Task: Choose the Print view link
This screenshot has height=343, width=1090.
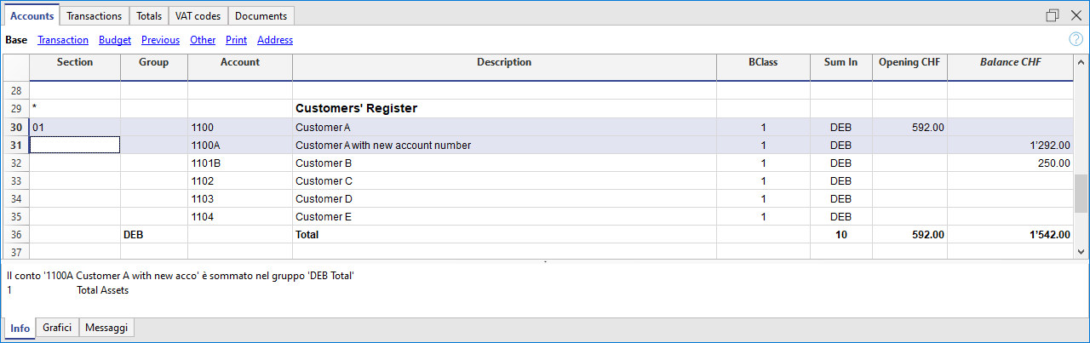Action: pyautogui.click(x=236, y=40)
